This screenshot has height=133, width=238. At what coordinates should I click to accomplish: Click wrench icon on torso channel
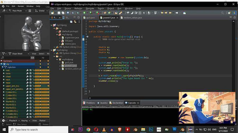point(28,73)
